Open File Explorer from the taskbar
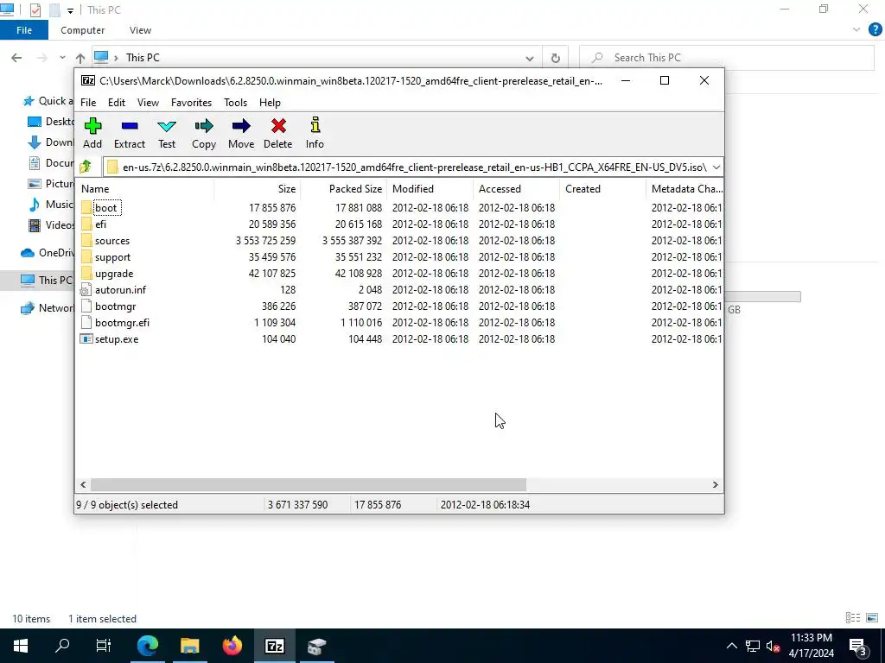This screenshot has width=885, height=663. [190, 646]
